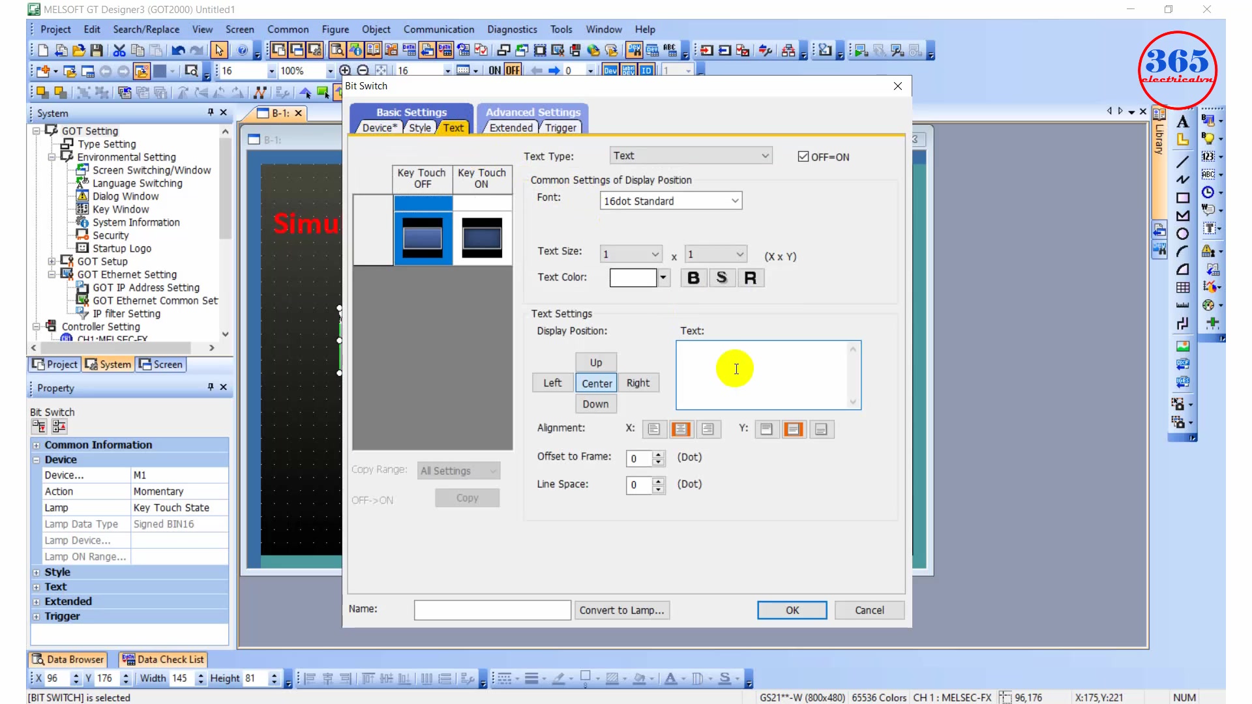
Task: Open the Text Type dropdown
Action: 691,156
